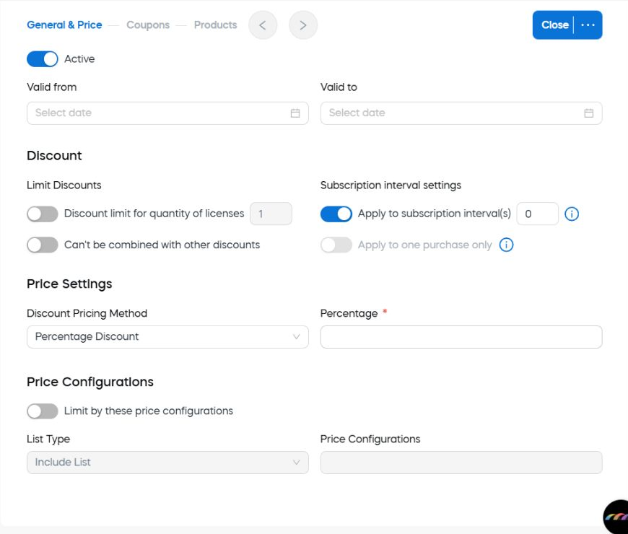
Task: Focus the Percentage input field
Action: tap(461, 337)
